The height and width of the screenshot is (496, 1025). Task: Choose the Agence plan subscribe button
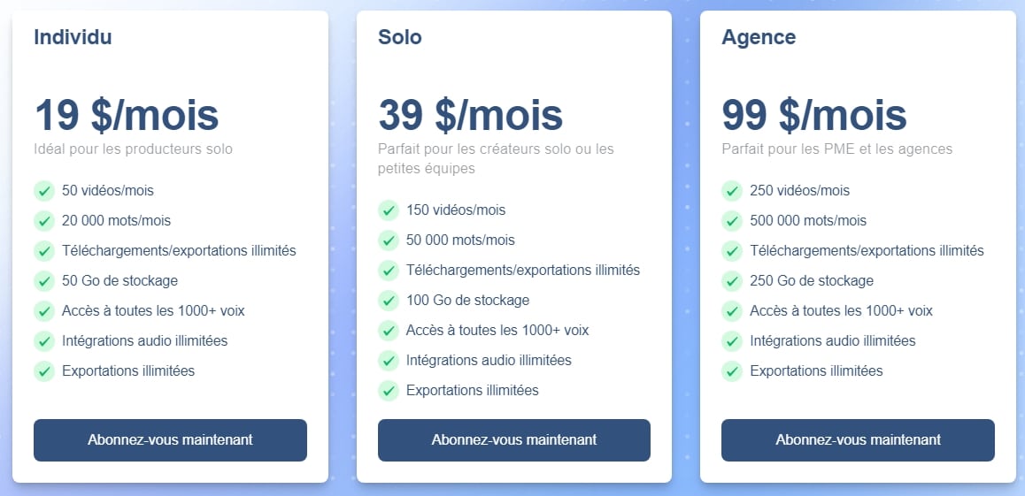click(x=858, y=440)
